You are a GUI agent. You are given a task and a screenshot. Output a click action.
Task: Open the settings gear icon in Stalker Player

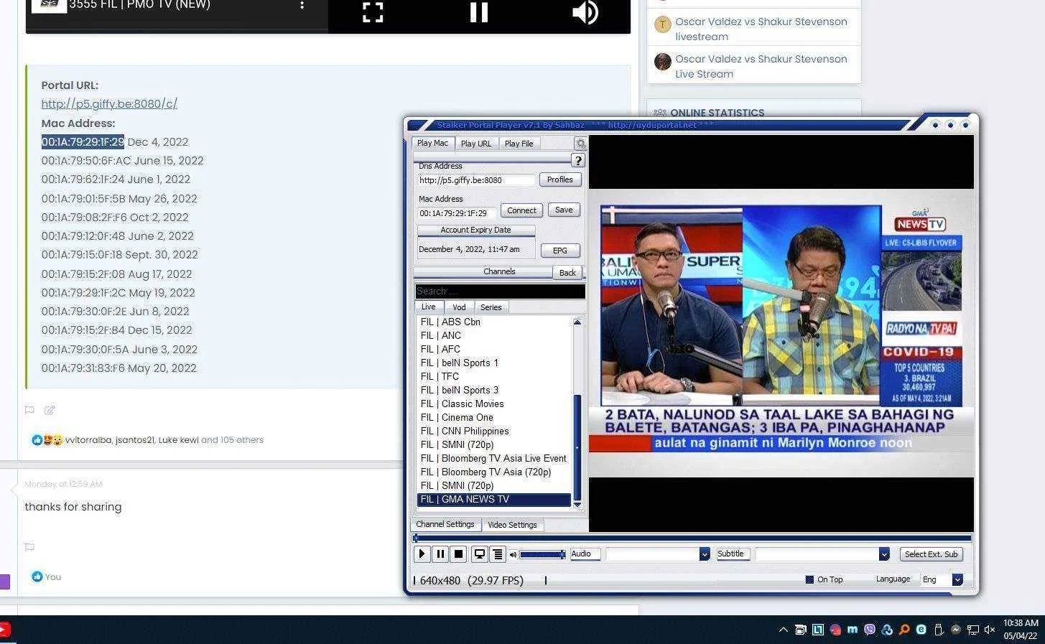(x=580, y=144)
